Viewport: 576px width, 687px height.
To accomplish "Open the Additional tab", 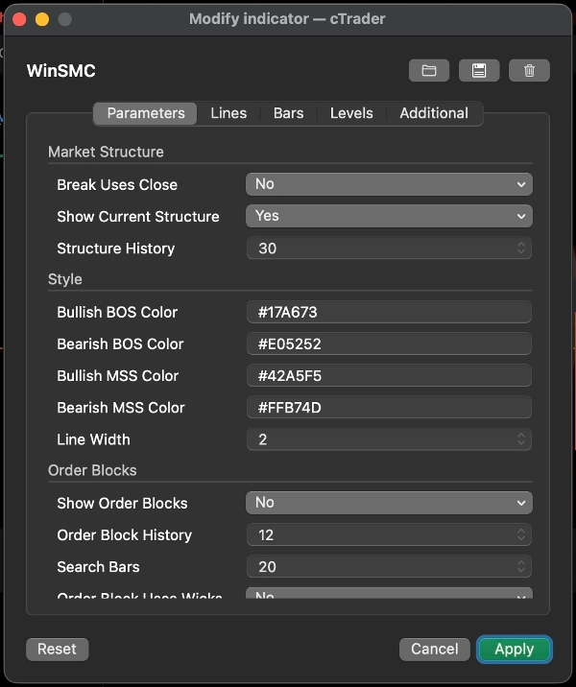I will pos(434,113).
